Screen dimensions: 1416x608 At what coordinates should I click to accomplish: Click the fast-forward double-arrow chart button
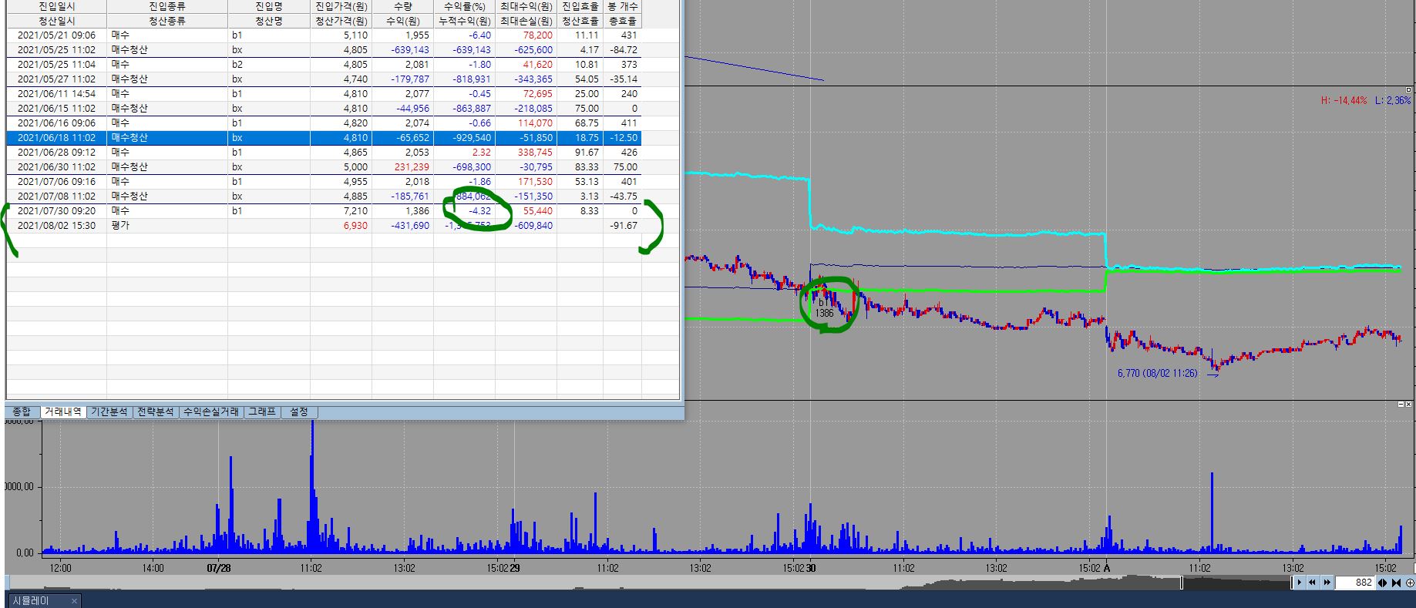click(1328, 583)
